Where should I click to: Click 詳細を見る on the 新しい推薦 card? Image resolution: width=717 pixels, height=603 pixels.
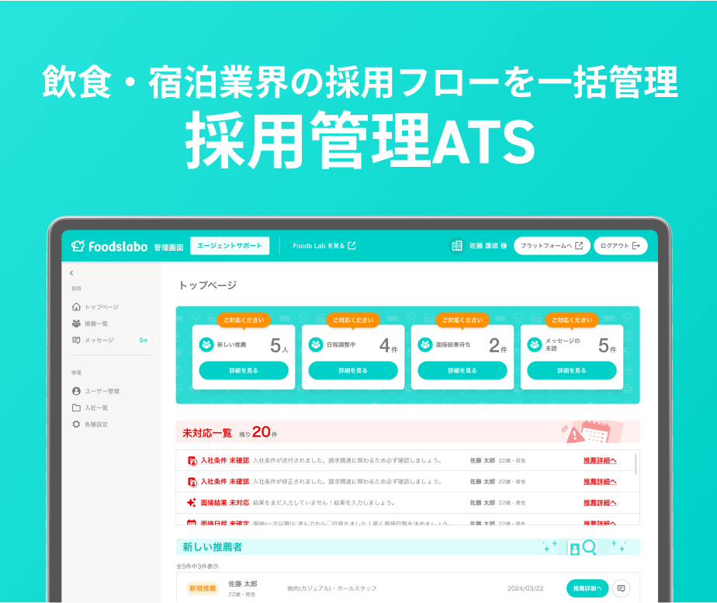coord(244,370)
